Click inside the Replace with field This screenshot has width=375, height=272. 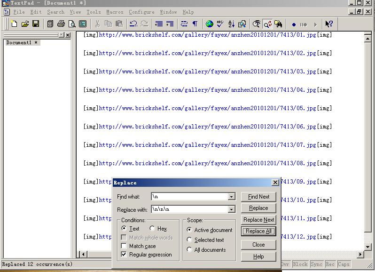coord(190,209)
